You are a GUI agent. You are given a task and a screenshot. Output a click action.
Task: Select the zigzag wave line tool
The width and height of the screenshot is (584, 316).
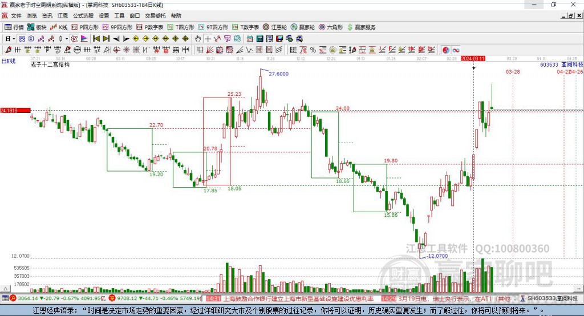tap(249, 50)
